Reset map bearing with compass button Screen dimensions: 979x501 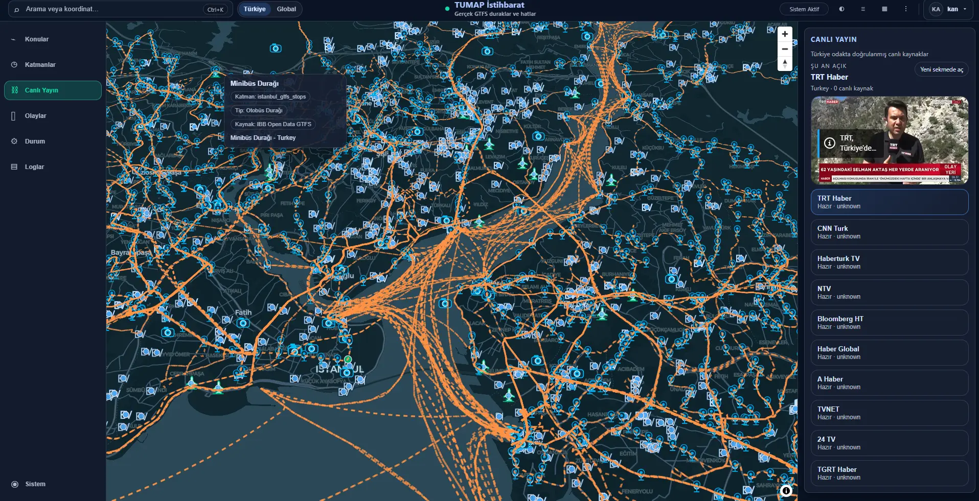click(x=785, y=64)
